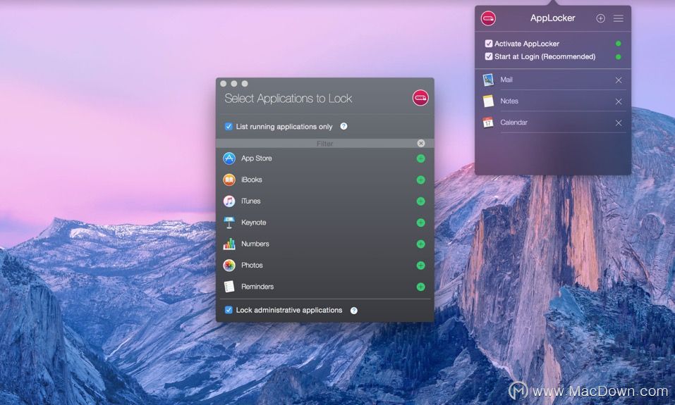Select the iTunes row label
This screenshot has width=675, height=405.
(250, 201)
